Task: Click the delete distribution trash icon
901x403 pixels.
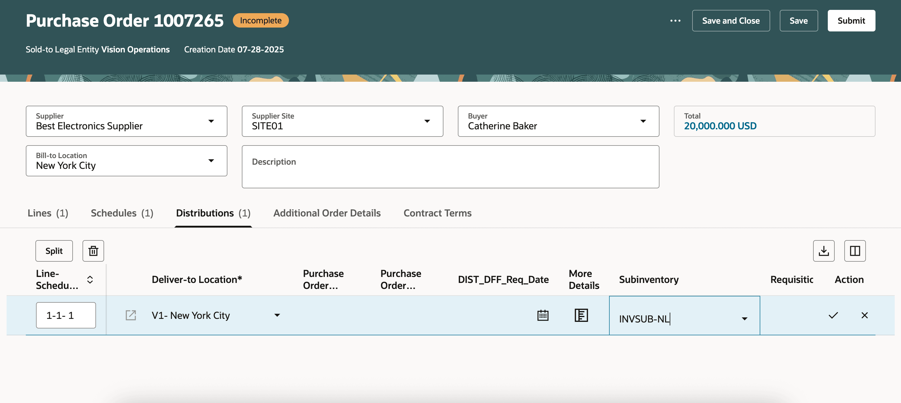Action: (x=93, y=251)
